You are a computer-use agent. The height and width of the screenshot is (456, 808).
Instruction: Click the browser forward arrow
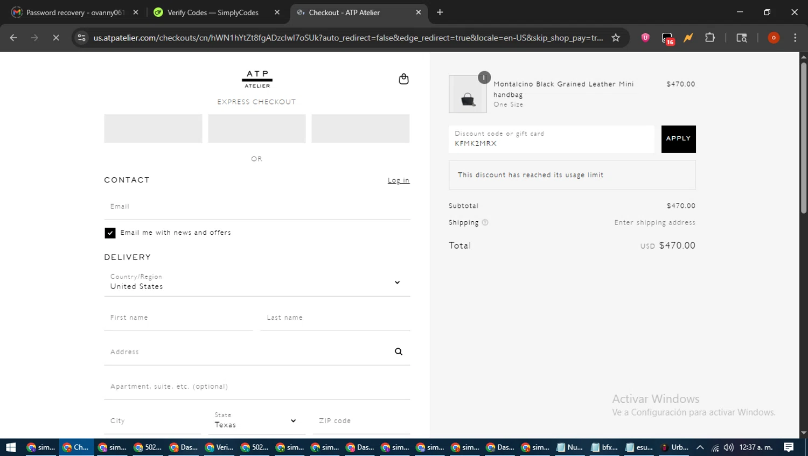tap(34, 38)
